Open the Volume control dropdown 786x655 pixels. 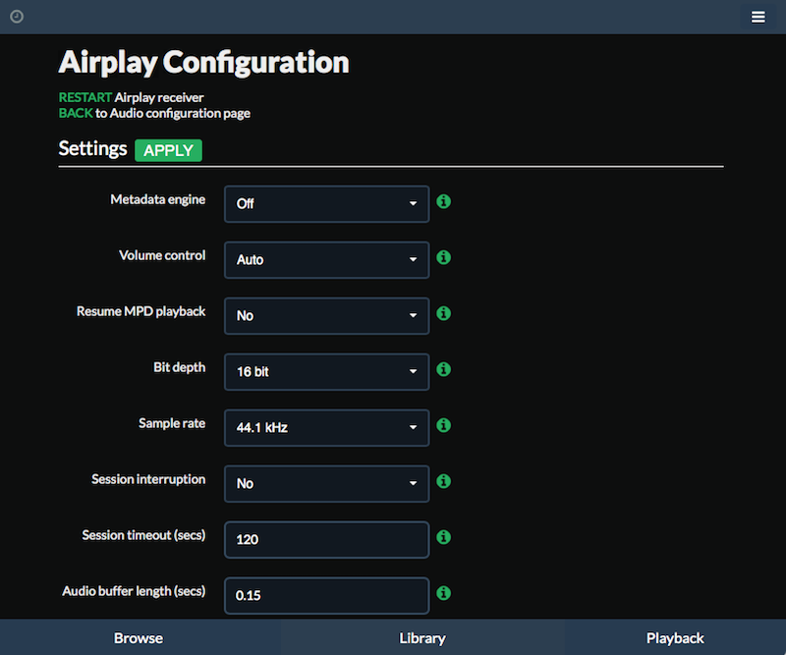click(327, 259)
